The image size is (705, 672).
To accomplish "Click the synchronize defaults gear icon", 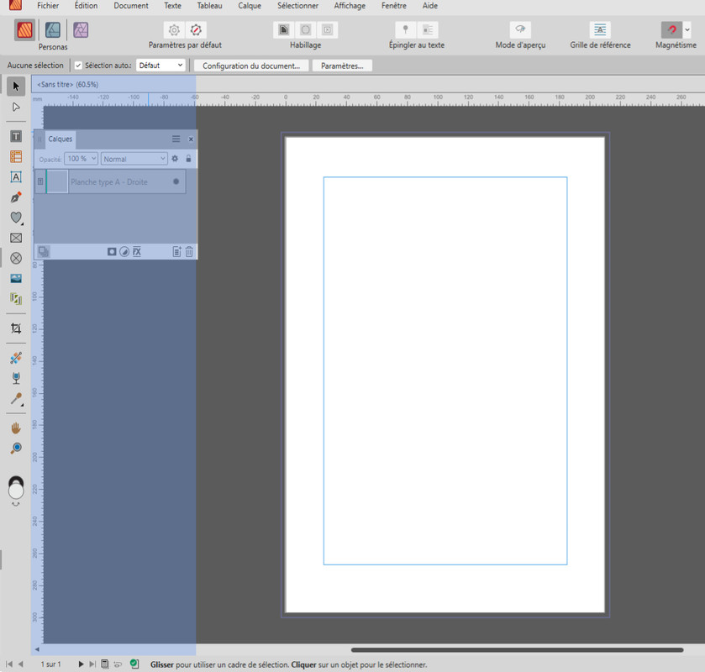I will (174, 29).
